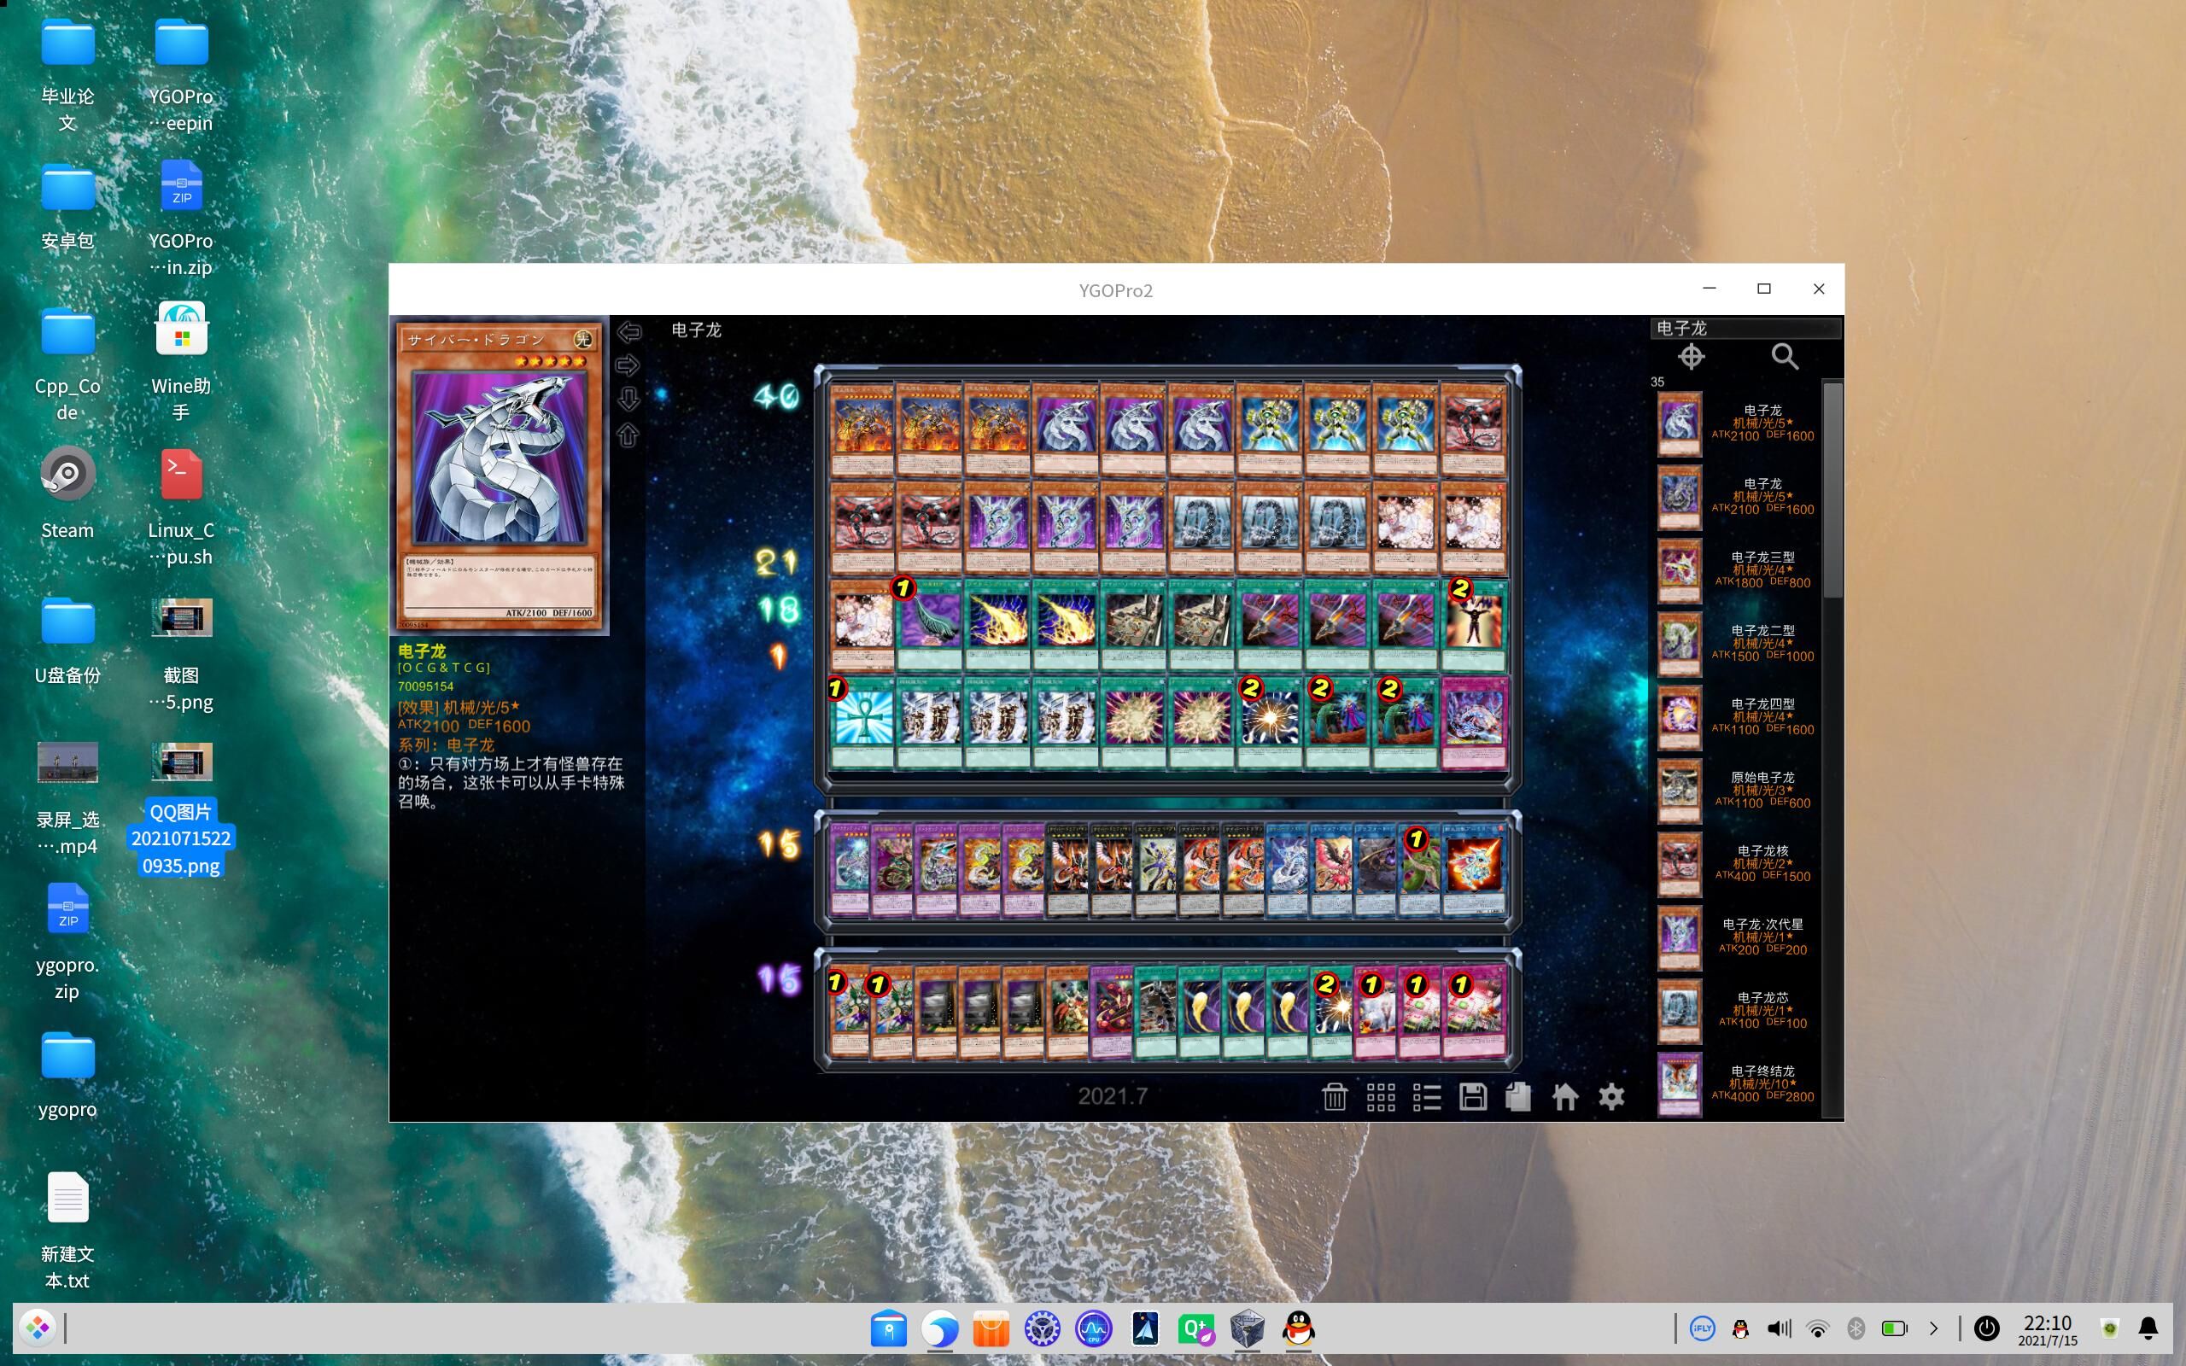Select 电子龙三型 in the search results
This screenshot has height=1366, width=2186.
(x=1762, y=570)
